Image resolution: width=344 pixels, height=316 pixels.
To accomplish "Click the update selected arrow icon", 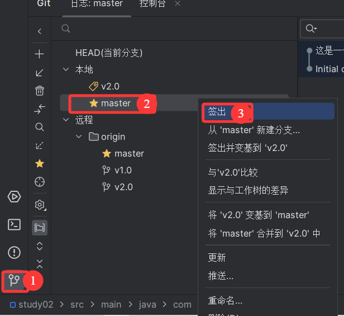I will click(x=40, y=73).
